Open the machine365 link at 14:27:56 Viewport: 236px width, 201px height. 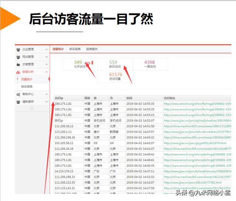197,188
